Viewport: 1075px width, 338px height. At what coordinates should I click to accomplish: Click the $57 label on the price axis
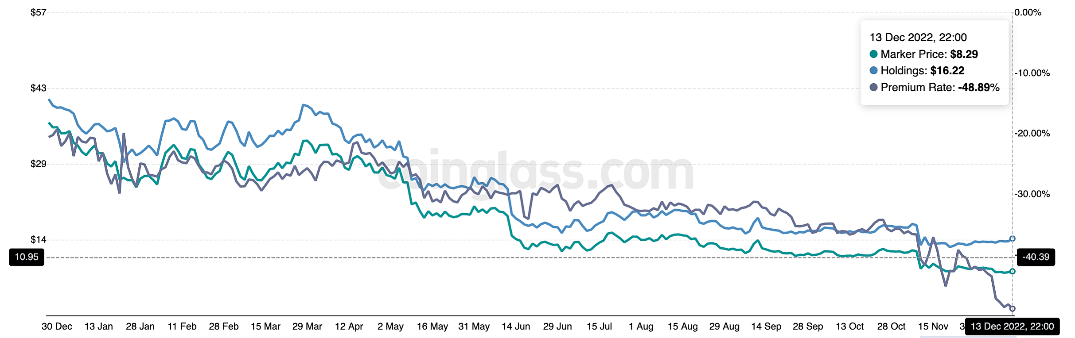[38, 12]
